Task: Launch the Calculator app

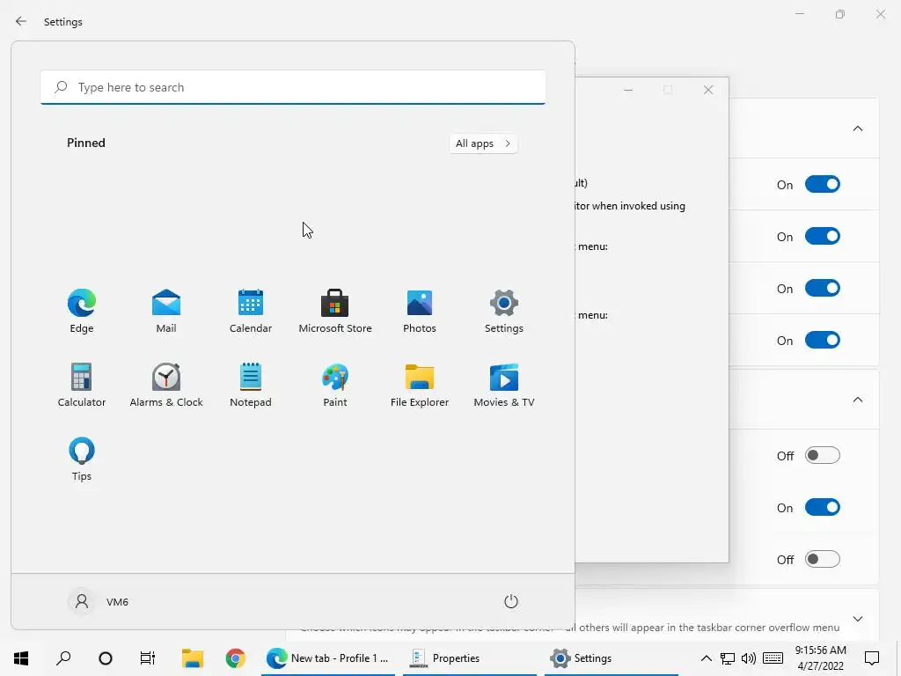Action: 82,386
